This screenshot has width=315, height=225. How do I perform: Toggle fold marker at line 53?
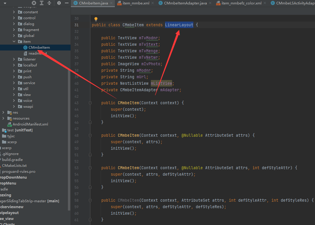point(90,168)
